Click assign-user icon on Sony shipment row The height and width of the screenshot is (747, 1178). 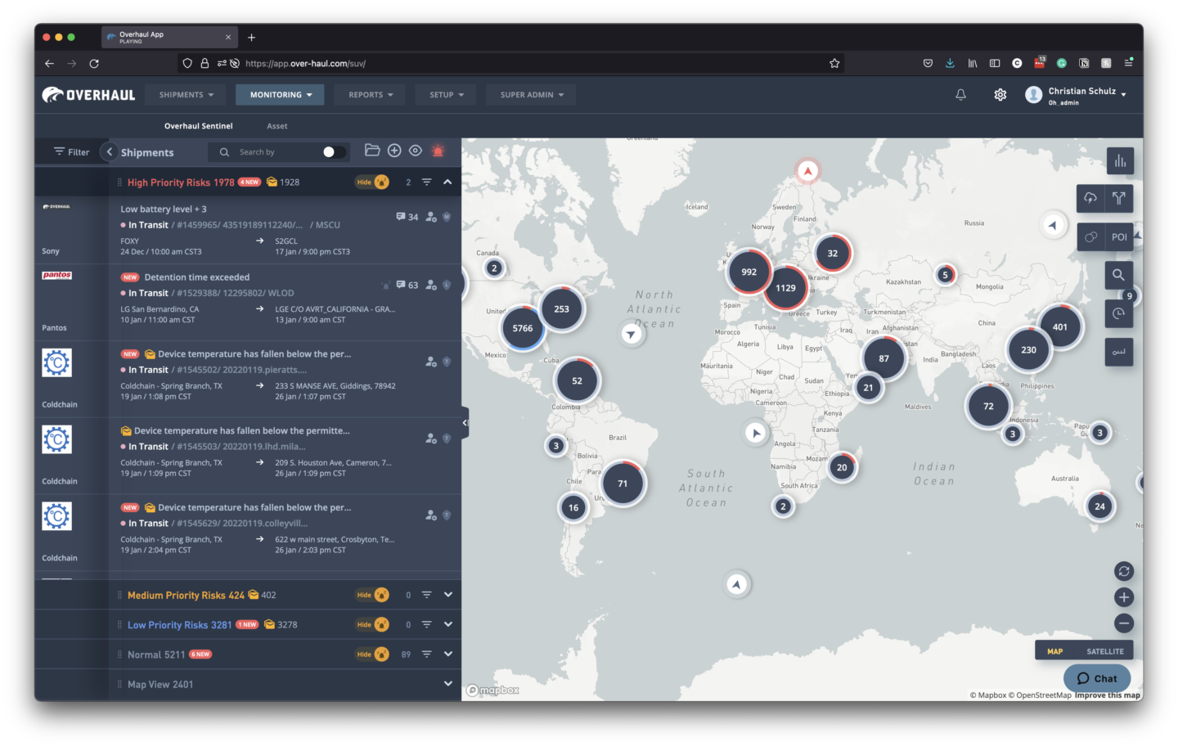pyautogui.click(x=431, y=217)
